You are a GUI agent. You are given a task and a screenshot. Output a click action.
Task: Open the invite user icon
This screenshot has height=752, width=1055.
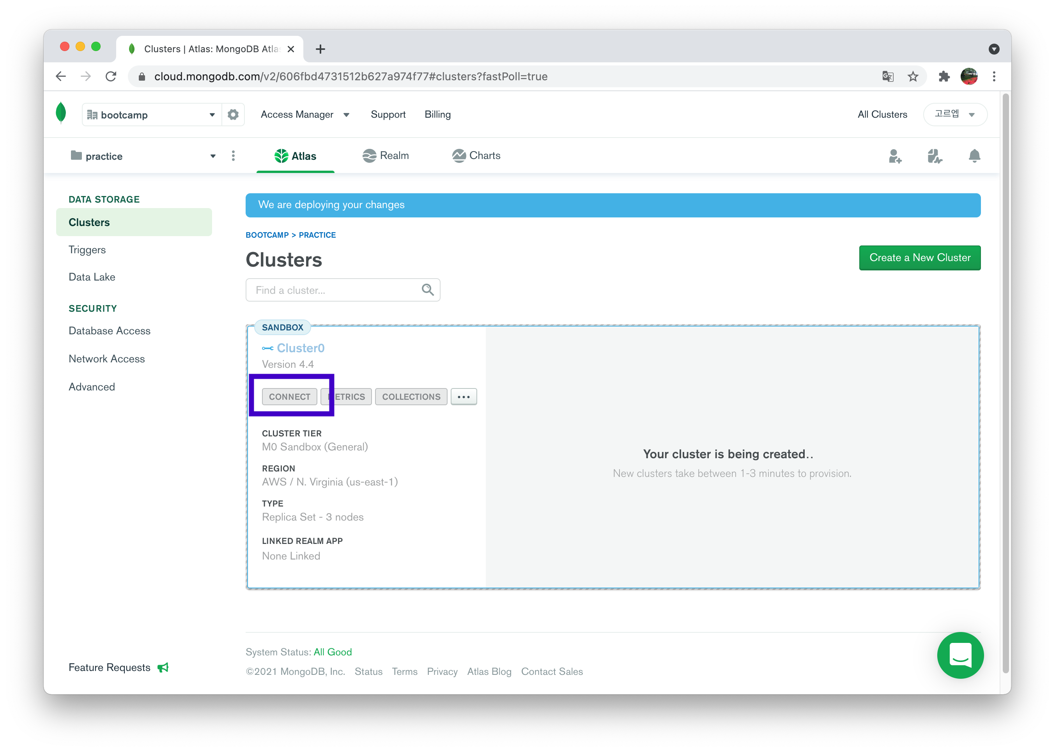895,156
